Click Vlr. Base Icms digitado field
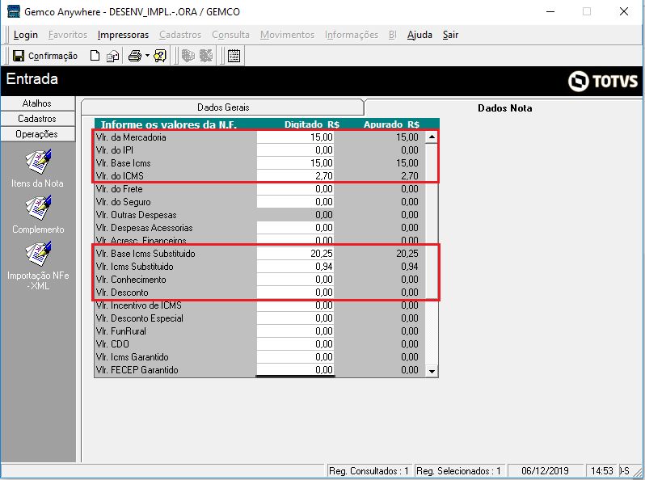645x480 pixels. pos(295,163)
